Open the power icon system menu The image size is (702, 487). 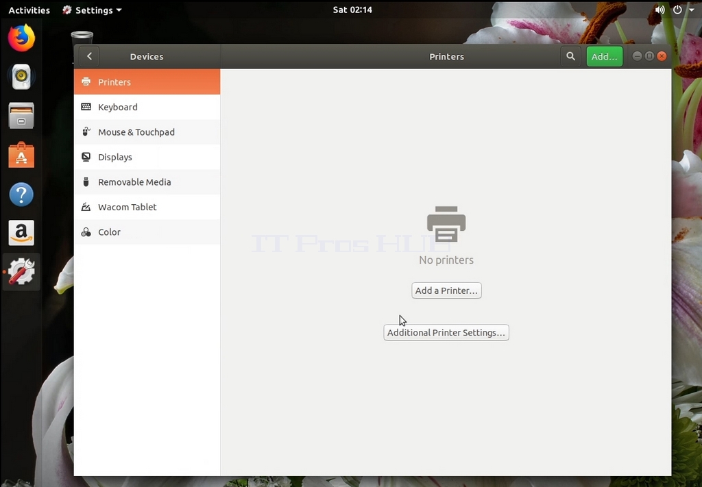click(677, 10)
